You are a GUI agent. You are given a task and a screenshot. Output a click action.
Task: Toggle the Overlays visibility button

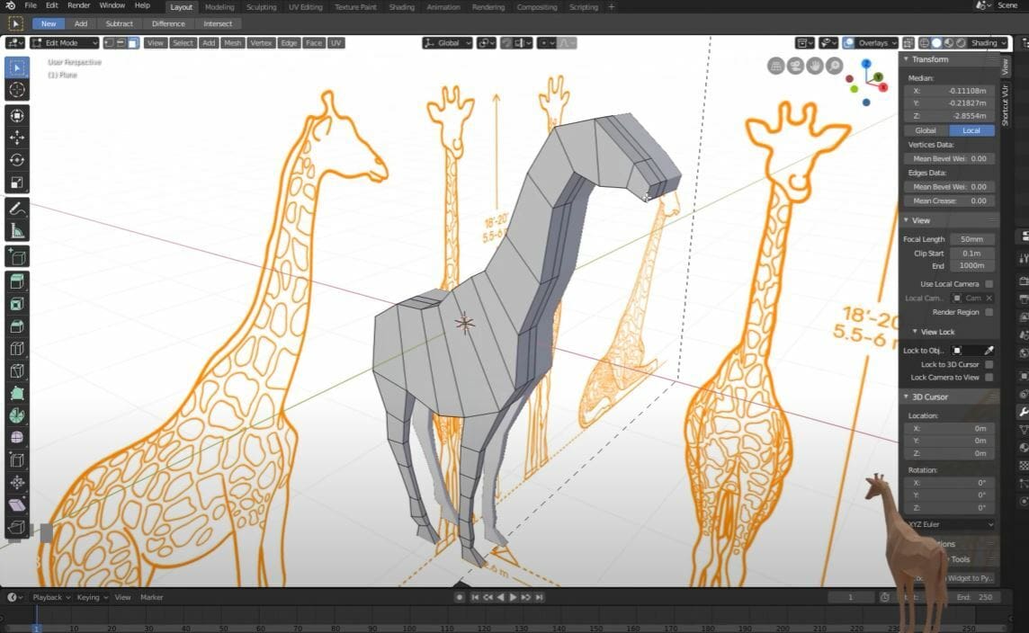click(x=848, y=42)
